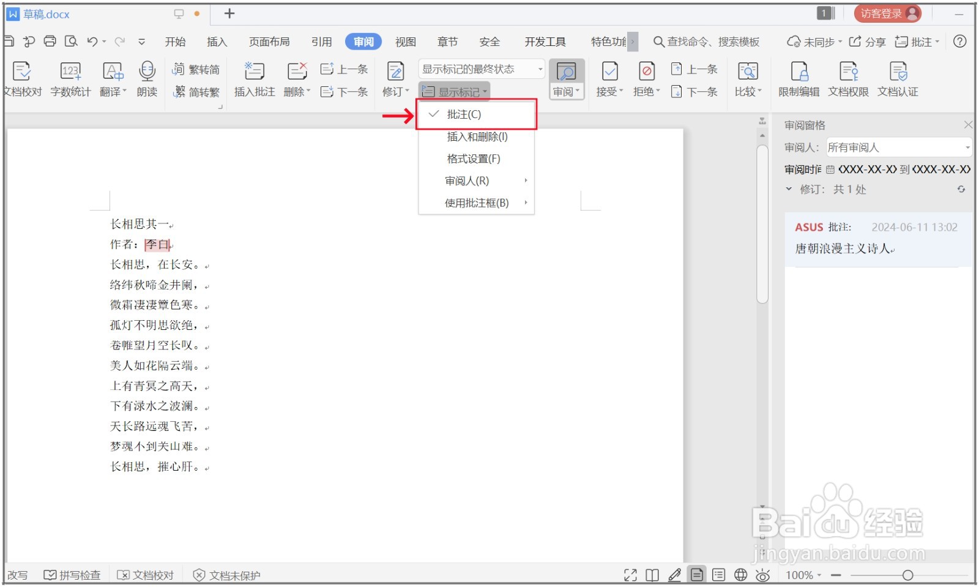The image size is (979, 587).
Task: Click the 审阅时间 date range calendar icon
Action: [x=830, y=170]
